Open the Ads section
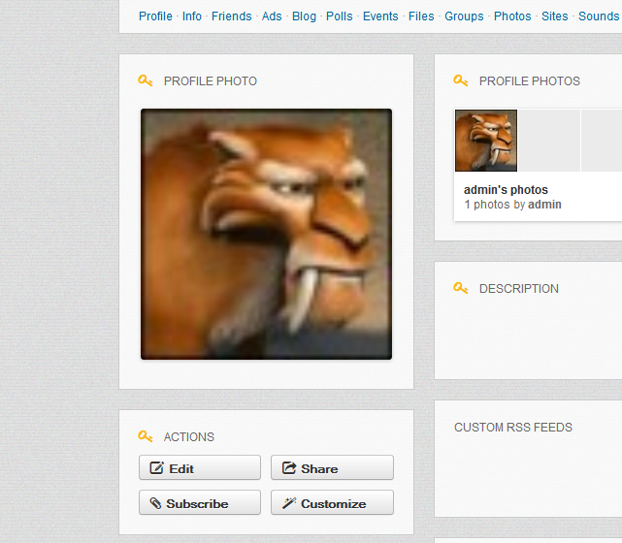The image size is (622, 543). [272, 16]
